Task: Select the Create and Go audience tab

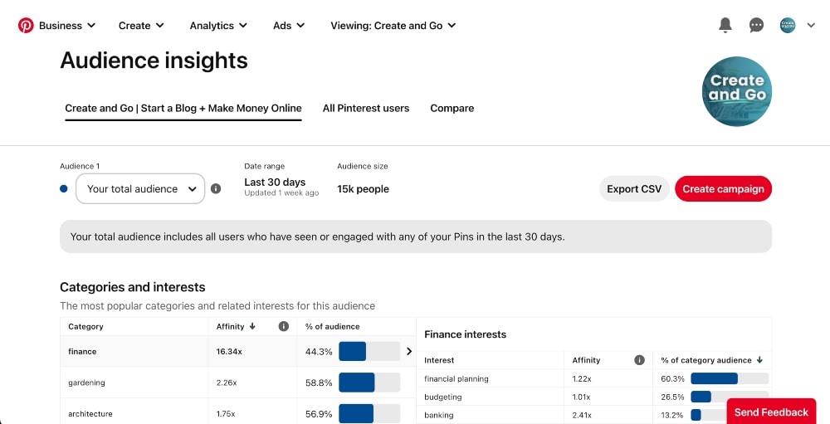Action: pos(183,109)
